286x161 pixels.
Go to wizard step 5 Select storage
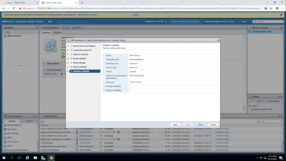tap(79, 63)
